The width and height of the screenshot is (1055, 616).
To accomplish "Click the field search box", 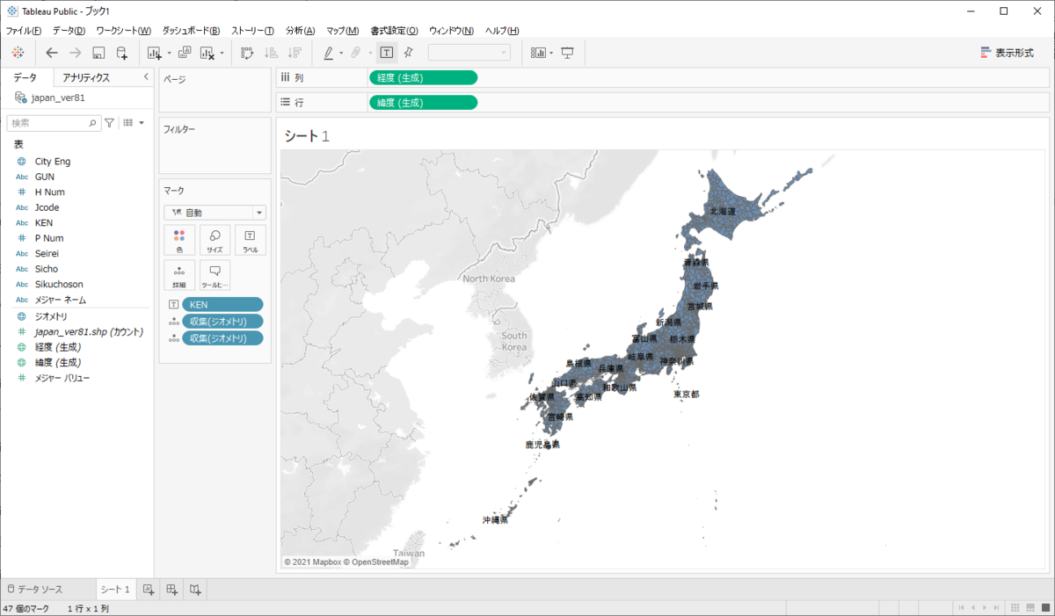I will click(53, 123).
